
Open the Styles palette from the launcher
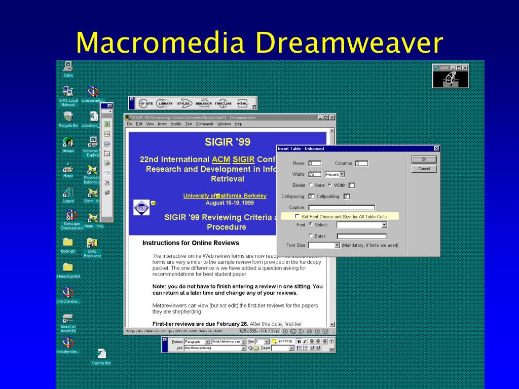pos(183,103)
